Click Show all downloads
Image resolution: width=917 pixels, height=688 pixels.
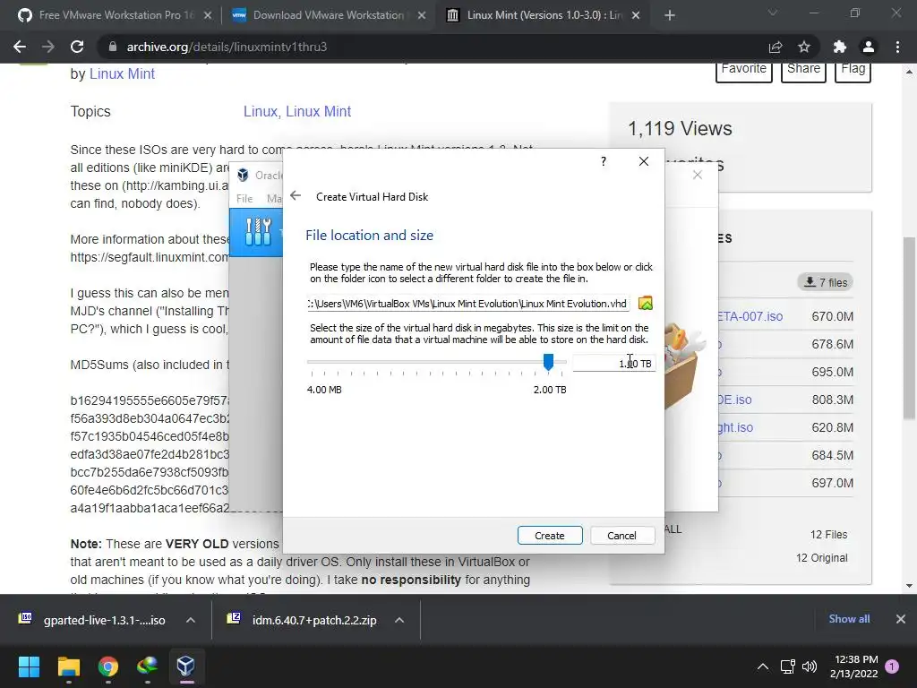(x=849, y=619)
